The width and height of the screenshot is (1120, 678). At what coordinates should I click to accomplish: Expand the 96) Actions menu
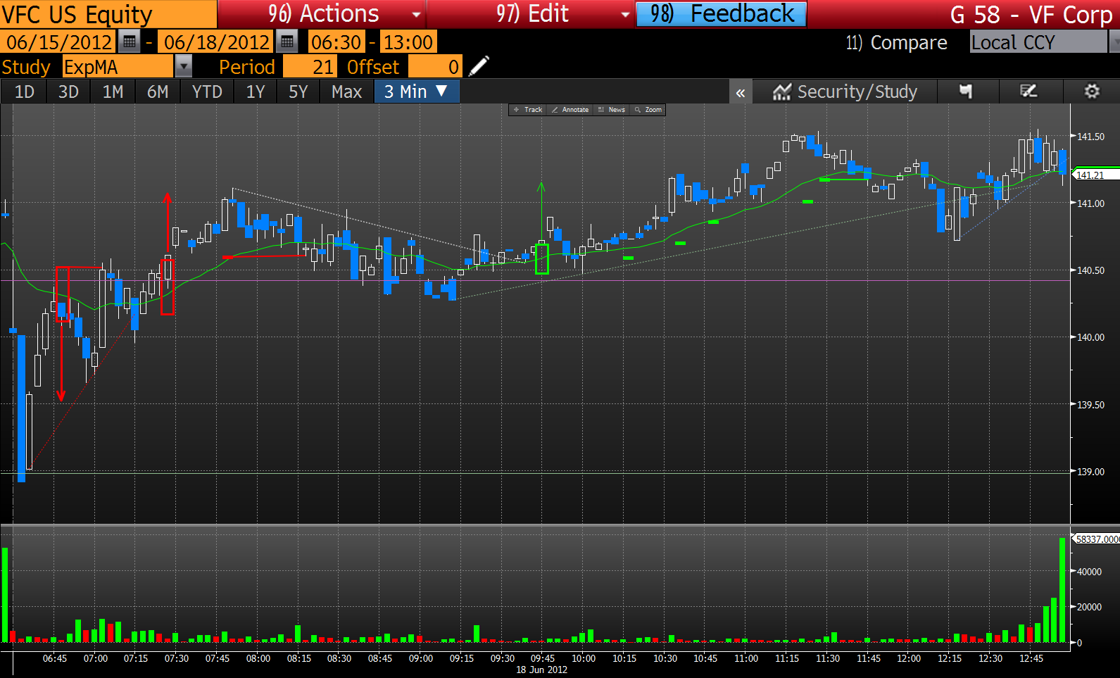point(322,14)
